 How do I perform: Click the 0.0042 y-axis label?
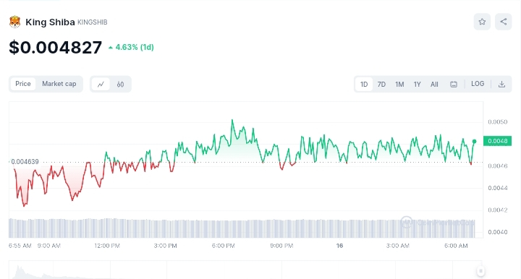pyautogui.click(x=498, y=210)
